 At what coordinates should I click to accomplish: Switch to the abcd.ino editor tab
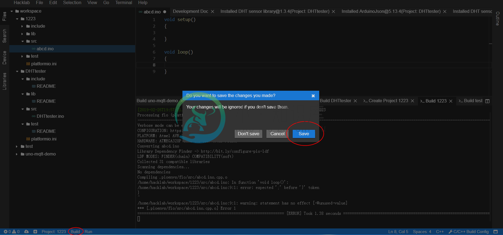(x=152, y=12)
